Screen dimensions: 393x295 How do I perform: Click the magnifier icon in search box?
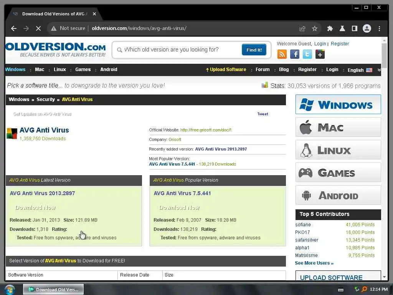click(120, 50)
